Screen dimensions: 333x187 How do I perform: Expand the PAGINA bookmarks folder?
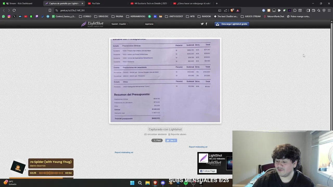(x=117, y=16)
